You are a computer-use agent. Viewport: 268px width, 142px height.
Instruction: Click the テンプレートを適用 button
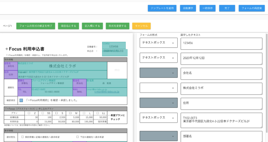pyautogui.click(x=162, y=8)
